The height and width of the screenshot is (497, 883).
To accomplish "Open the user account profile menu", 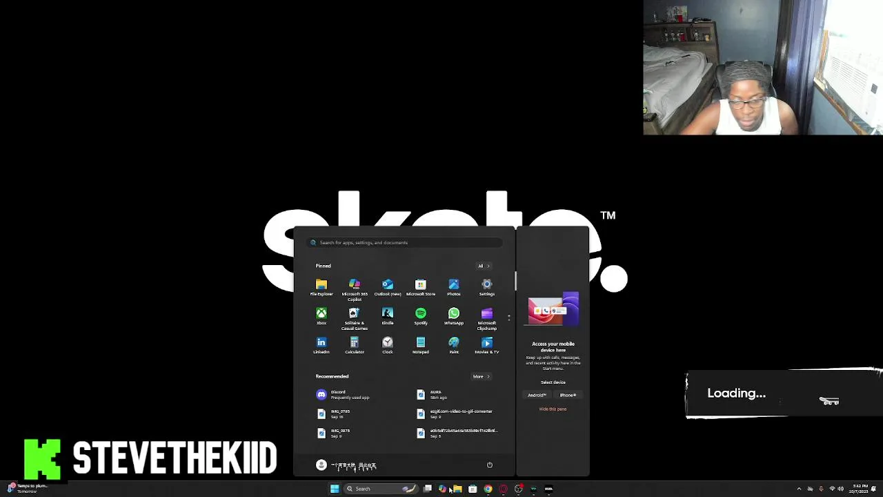I will pos(346,465).
